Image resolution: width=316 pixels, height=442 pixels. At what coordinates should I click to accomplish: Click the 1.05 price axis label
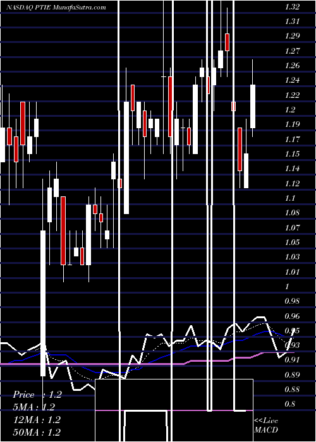pos(292,242)
